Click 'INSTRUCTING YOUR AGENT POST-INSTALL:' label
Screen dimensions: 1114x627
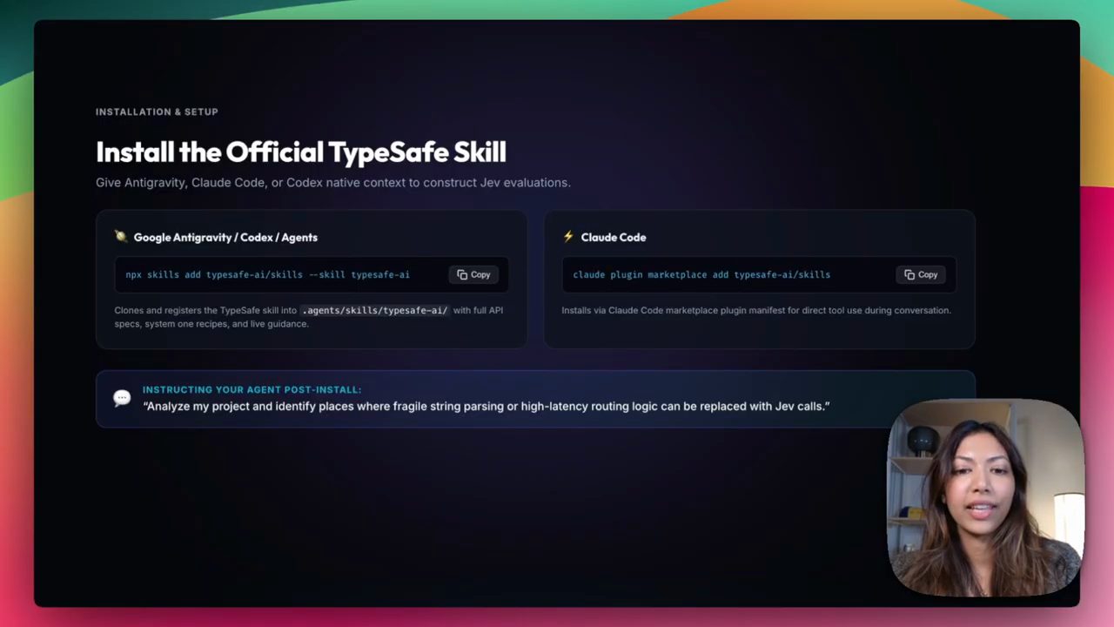pos(252,389)
